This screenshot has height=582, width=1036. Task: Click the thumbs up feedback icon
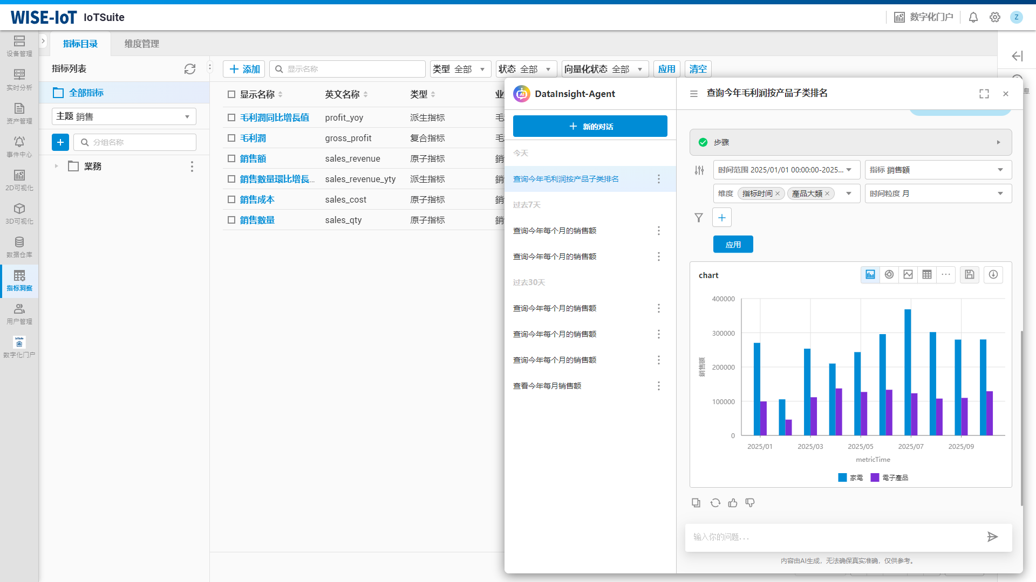point(733,503)
